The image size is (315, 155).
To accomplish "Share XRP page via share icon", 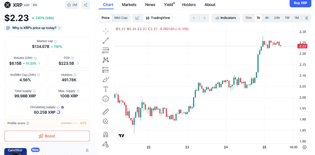I will tap(86, 5).
